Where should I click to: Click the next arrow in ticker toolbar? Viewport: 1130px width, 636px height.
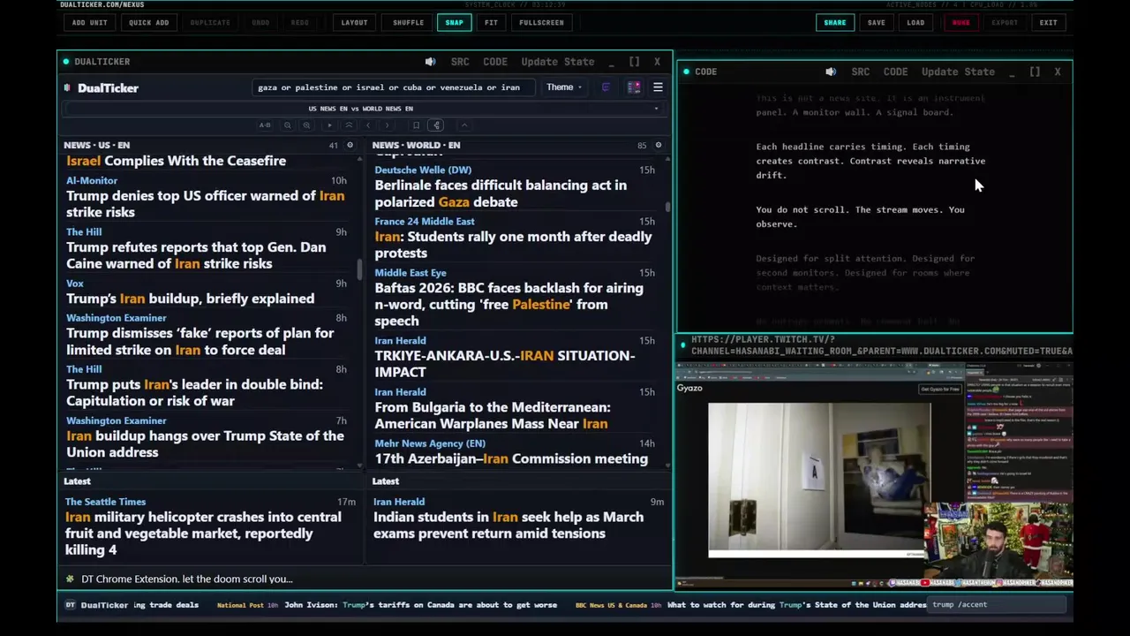click(x=387, y=125)
